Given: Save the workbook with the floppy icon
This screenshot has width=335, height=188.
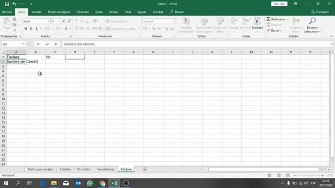Looking at the screenshot, I should (x=7, y=4).
